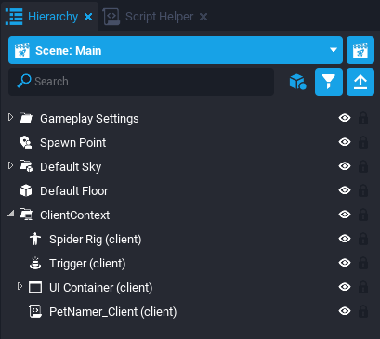
Task: Click the blue cube object-type icon
Action: click(x=297, y=82)
